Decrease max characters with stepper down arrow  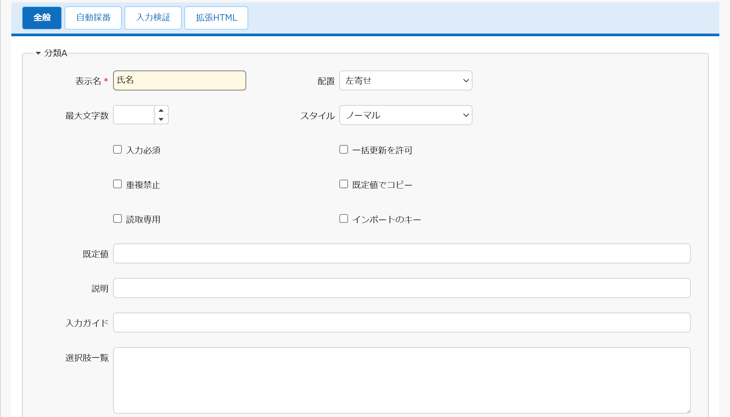pos(161,119)
